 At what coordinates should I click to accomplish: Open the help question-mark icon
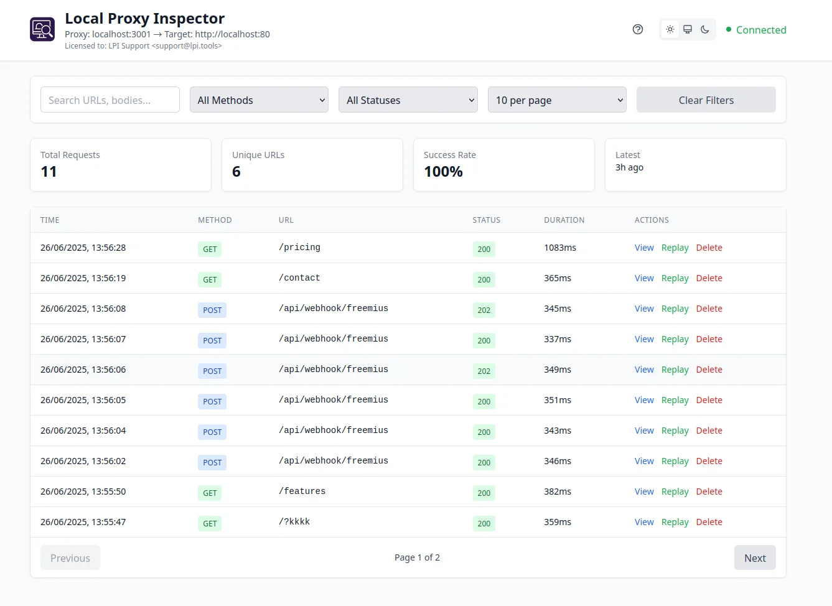tap(638, 29)
